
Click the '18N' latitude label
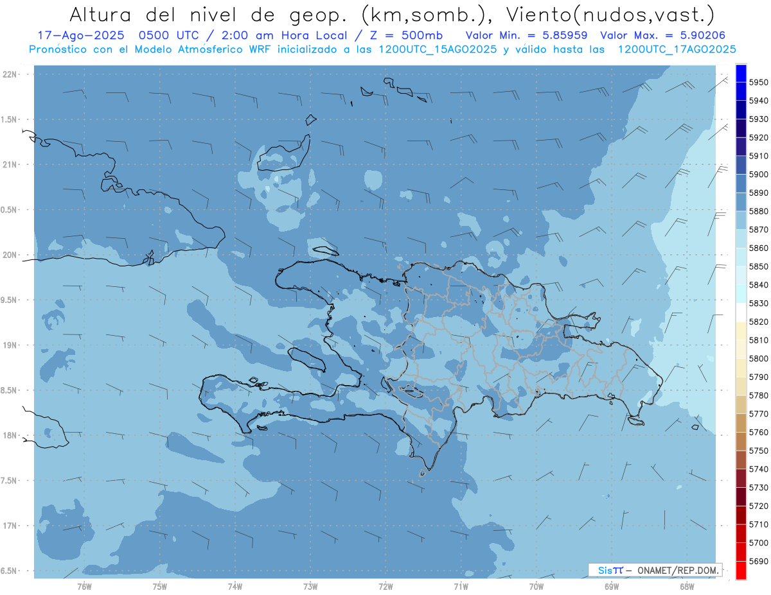[10, 435]
